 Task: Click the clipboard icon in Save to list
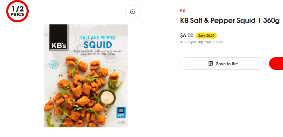pos(211,64)
